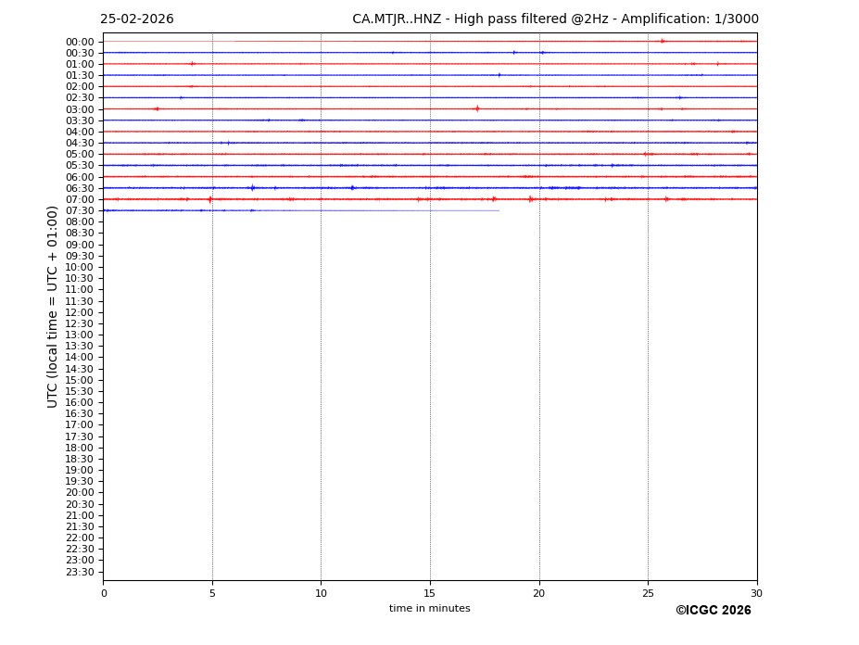Select the 12:00 time row label
This screenshot has height=645, width=859.
[x=79, y=312]
